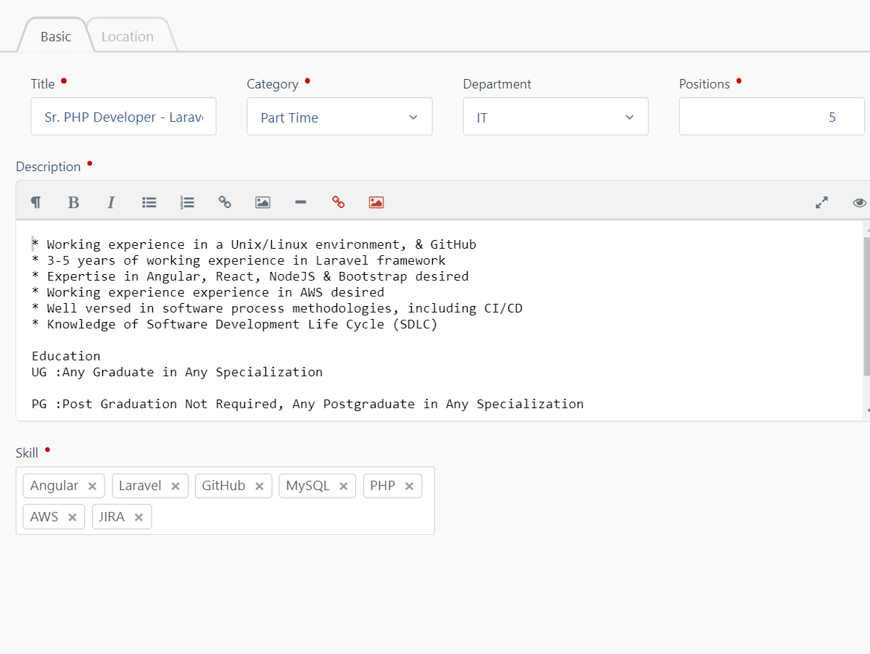This screenshot has width=870, height=654.
Task: Remove the PHP skill tag
Action: click(409, 487)
